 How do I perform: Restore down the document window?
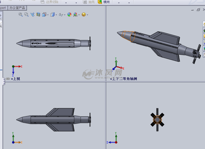pyautogui.click(x=198, y=9)
